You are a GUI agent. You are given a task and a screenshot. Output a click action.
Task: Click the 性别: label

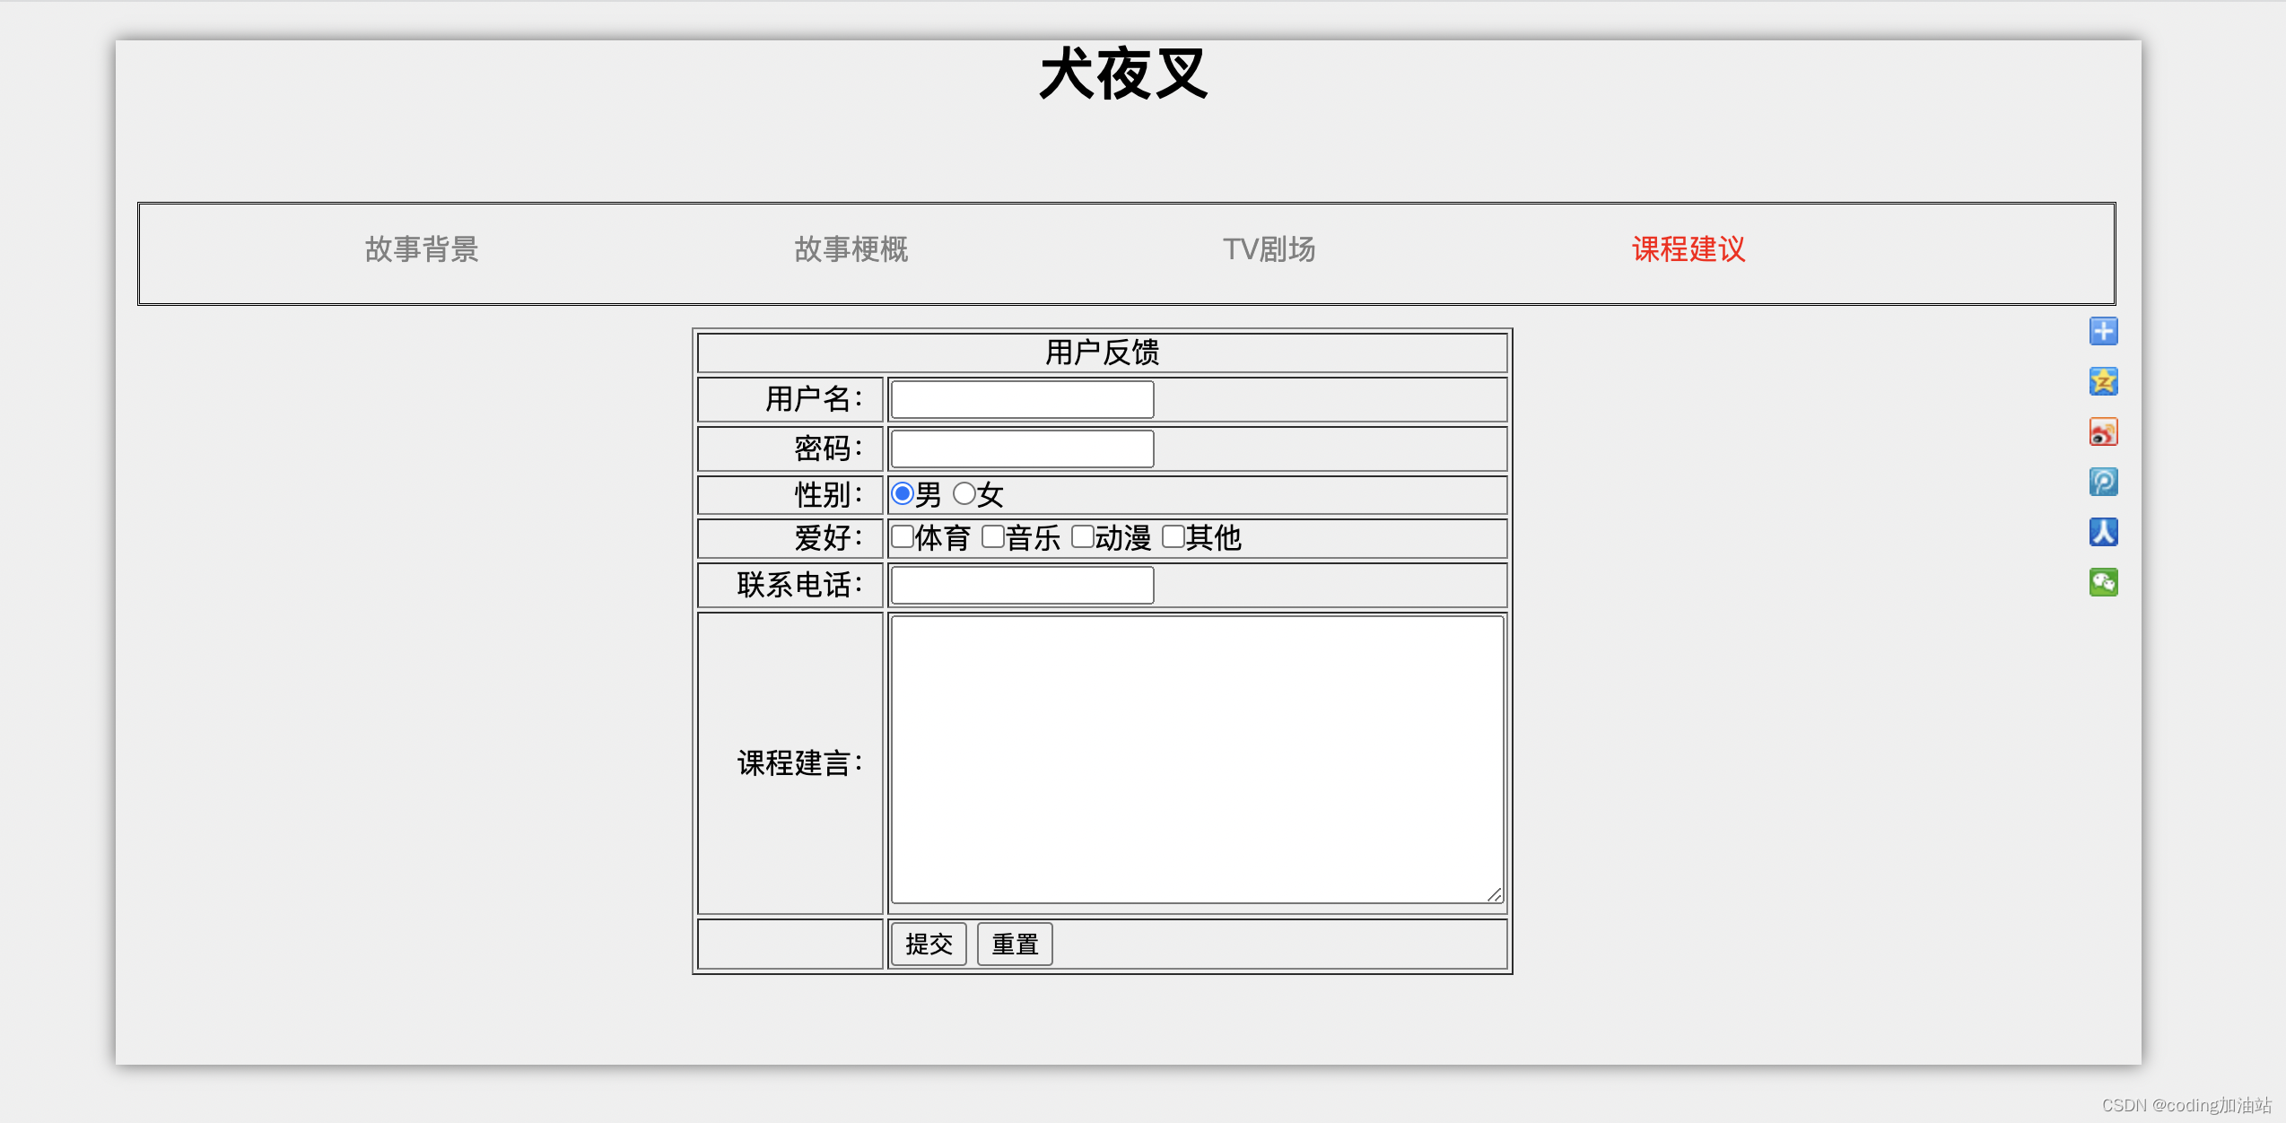pyautogui.click(x=828, y=494)
